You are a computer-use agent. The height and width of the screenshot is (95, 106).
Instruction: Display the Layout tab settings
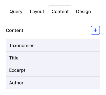pos(37,12)
